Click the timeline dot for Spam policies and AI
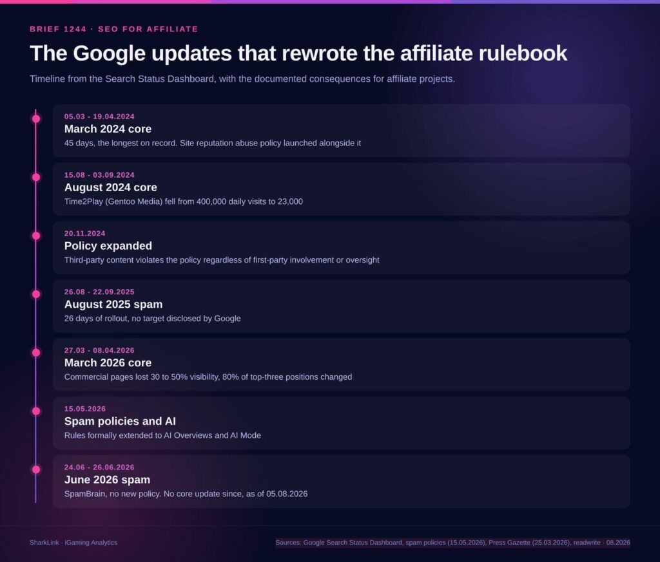This screenshot has height=562, width=660. coord(36,411)
